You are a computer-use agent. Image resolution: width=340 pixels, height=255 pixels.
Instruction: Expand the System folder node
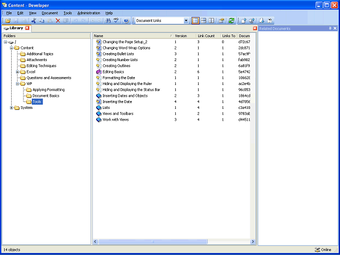coord(12,107)
